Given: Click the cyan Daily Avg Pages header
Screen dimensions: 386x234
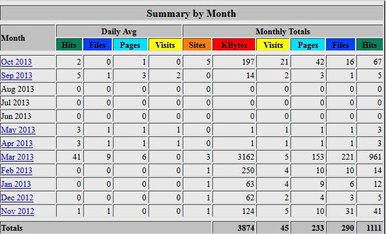Looking at the screenshot, I should click(x=130, y=45).
